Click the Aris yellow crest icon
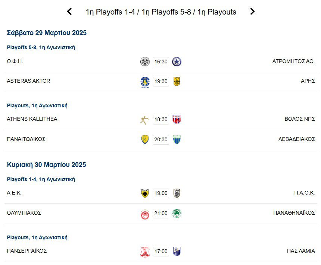321x265 pixels. pyautogui.click(x=177, y=81)
